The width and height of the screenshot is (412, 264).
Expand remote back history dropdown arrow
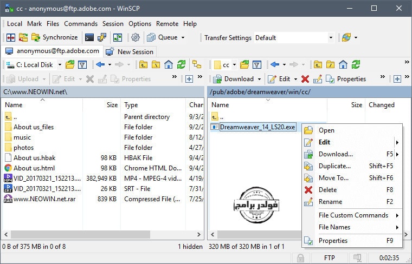[284, 64]
